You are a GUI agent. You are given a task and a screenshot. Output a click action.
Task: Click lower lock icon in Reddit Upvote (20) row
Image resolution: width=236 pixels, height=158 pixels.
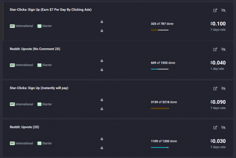point(102,148)
